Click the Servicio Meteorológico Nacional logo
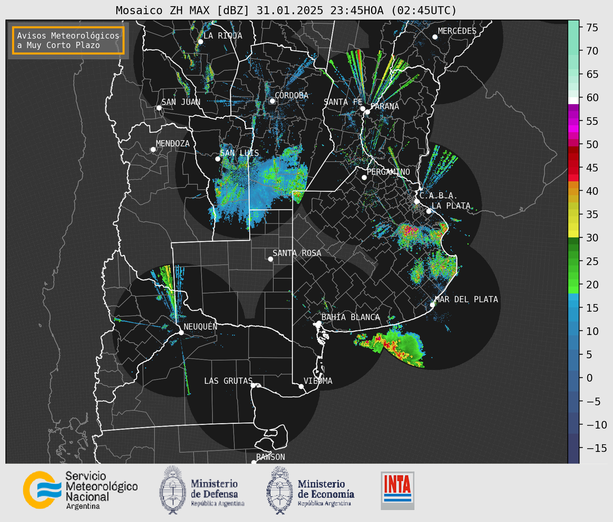 coord(80,490)
